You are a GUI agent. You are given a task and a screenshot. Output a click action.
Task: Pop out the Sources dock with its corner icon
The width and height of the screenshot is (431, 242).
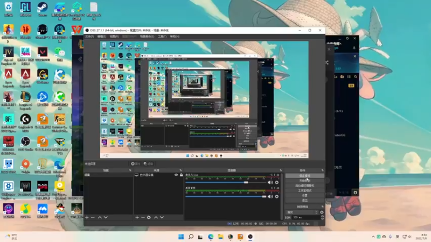180,170
